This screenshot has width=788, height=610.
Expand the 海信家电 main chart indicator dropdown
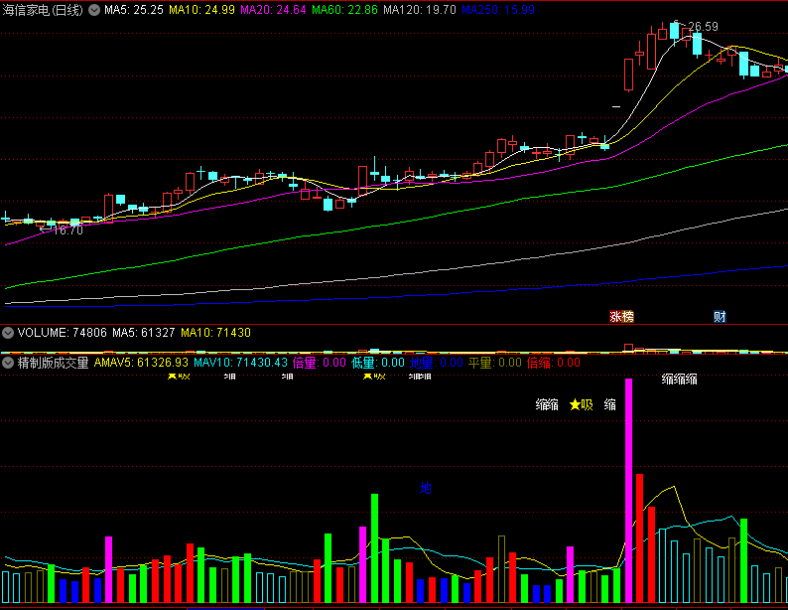coord(94,10)
